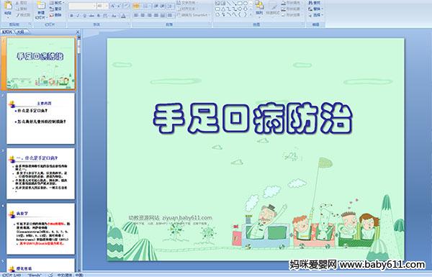This screenshot has height=277, width=432.
Task: Switch to the Slides pane tab
Action: coord(7,32)
